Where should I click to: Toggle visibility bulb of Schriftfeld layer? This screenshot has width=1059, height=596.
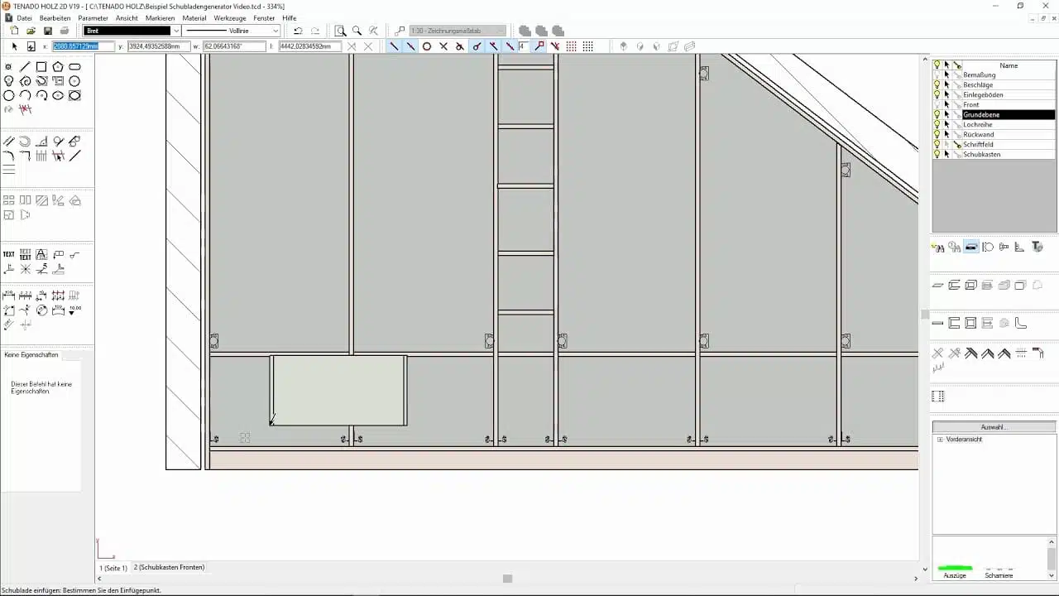coord(937,145)
